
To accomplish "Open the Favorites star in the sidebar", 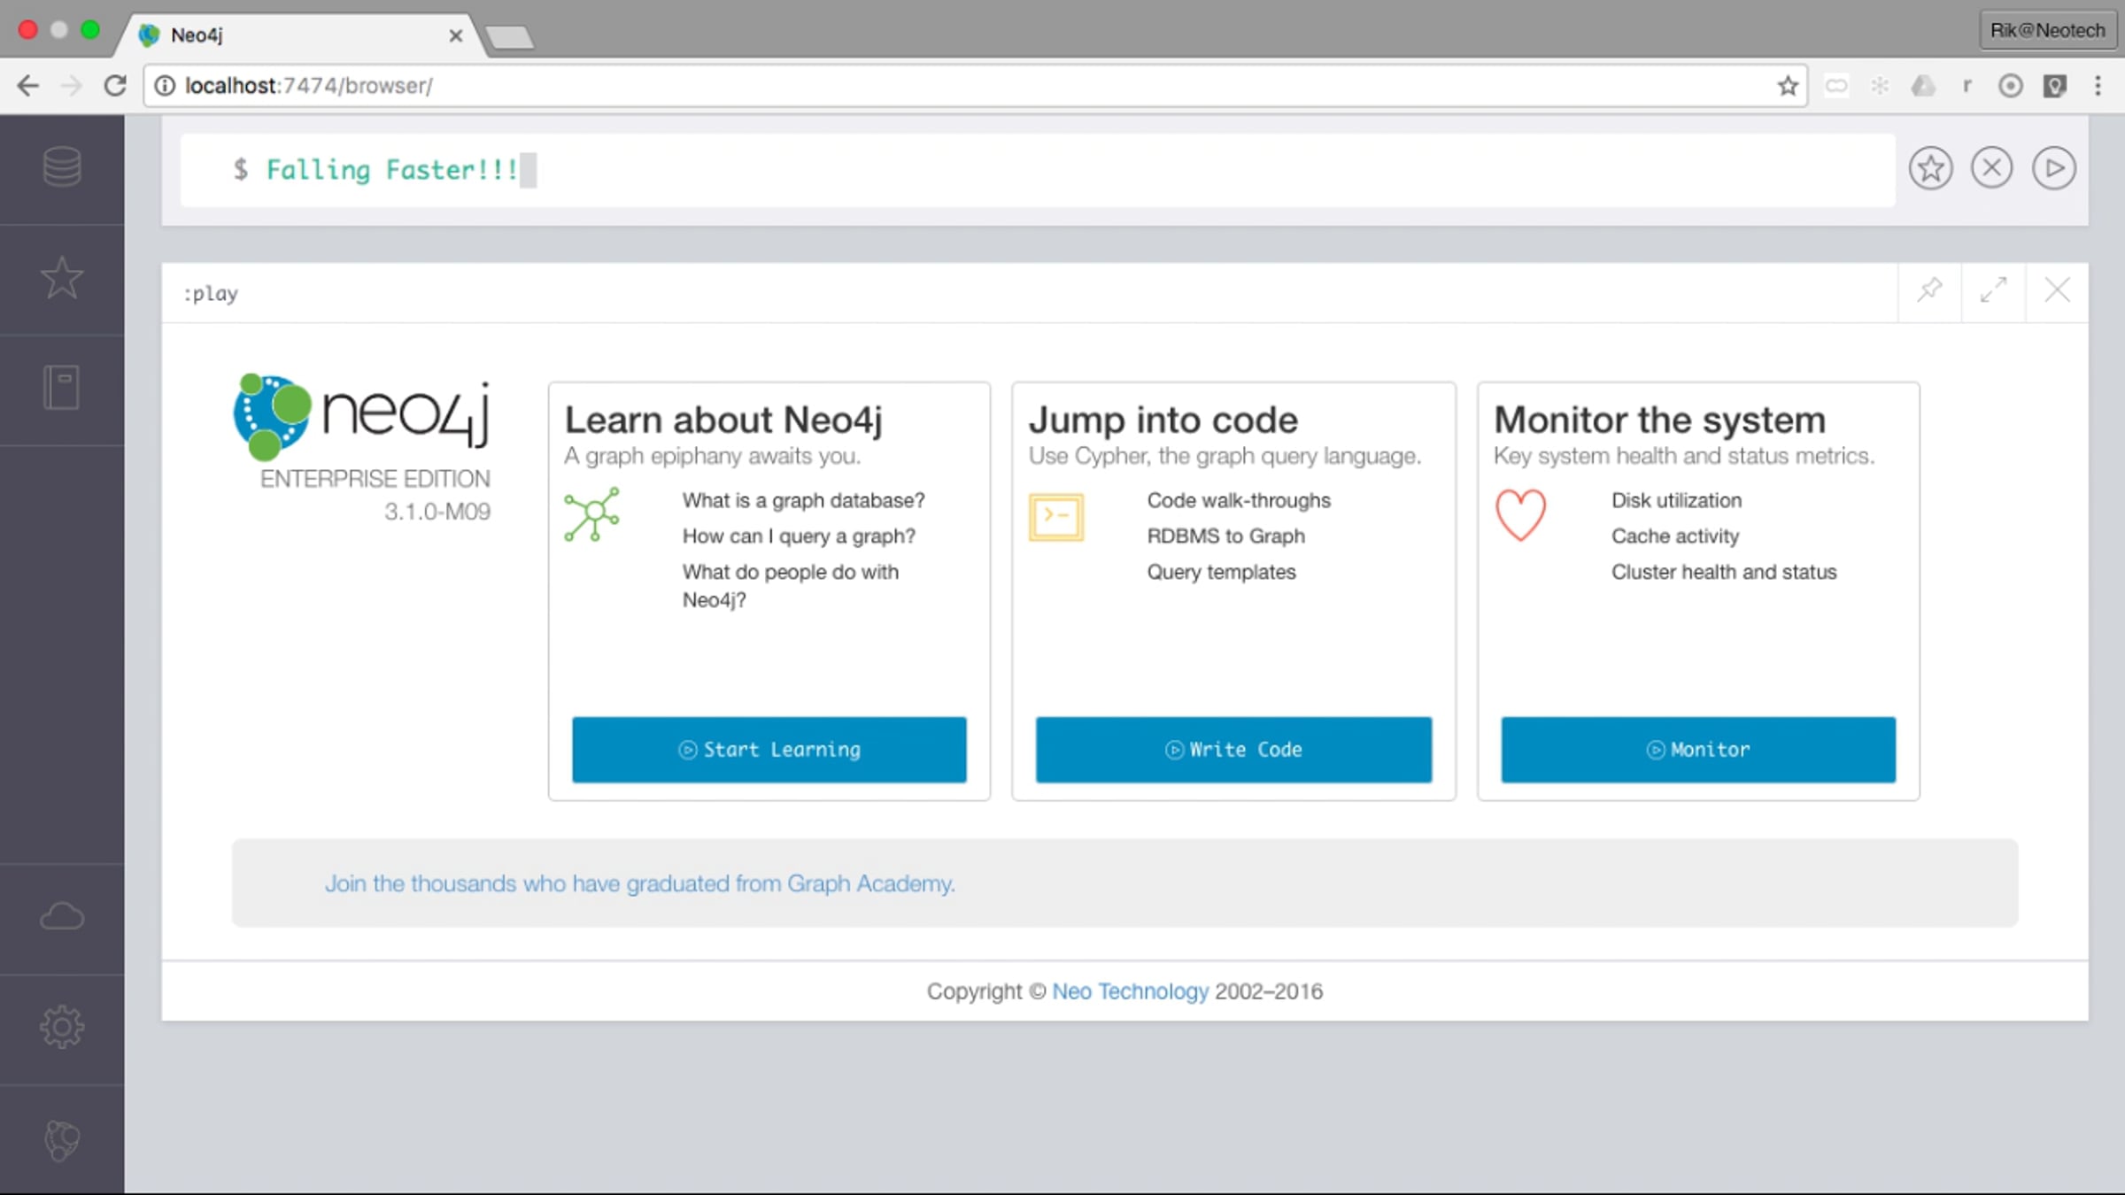I will [62, 278].
